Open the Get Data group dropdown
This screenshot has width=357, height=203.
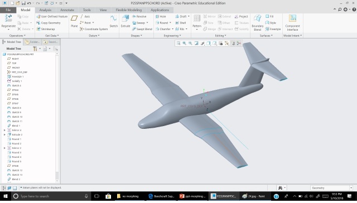point(52,36)
